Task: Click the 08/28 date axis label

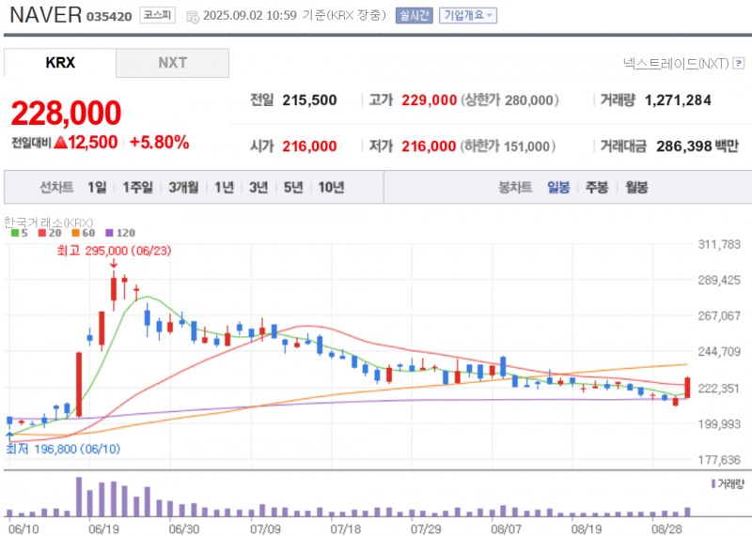Action: coord(666,529)
